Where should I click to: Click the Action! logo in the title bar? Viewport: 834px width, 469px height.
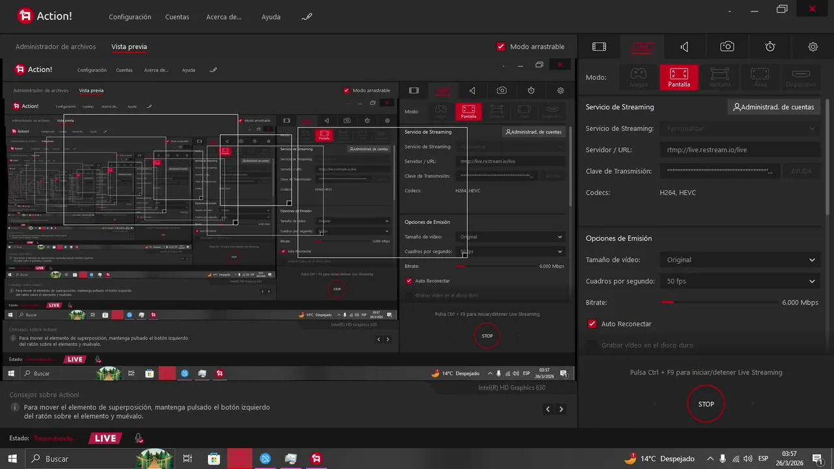pos(44,16)
